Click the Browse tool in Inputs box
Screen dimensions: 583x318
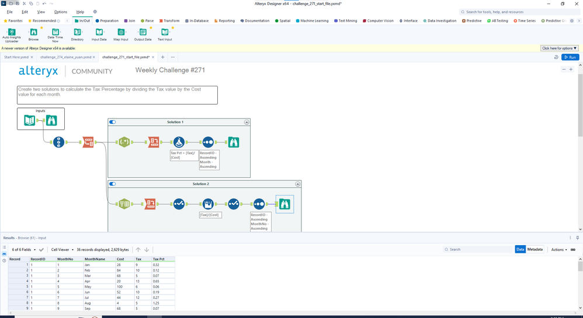pyautogui.click(x=51, y=120)
